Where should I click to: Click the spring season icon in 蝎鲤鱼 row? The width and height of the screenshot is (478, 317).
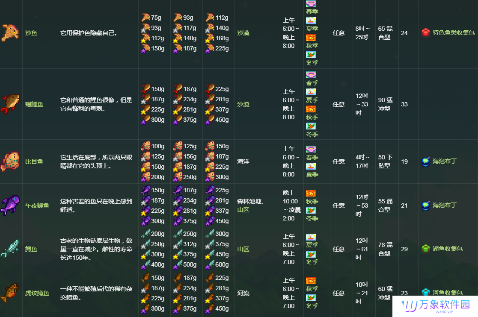coord(311,75)
